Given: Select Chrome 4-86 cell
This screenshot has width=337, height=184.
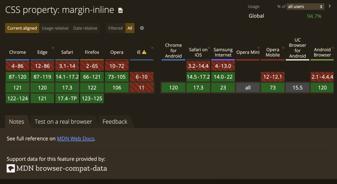Looking at the screenshot, I should (17, 66).
